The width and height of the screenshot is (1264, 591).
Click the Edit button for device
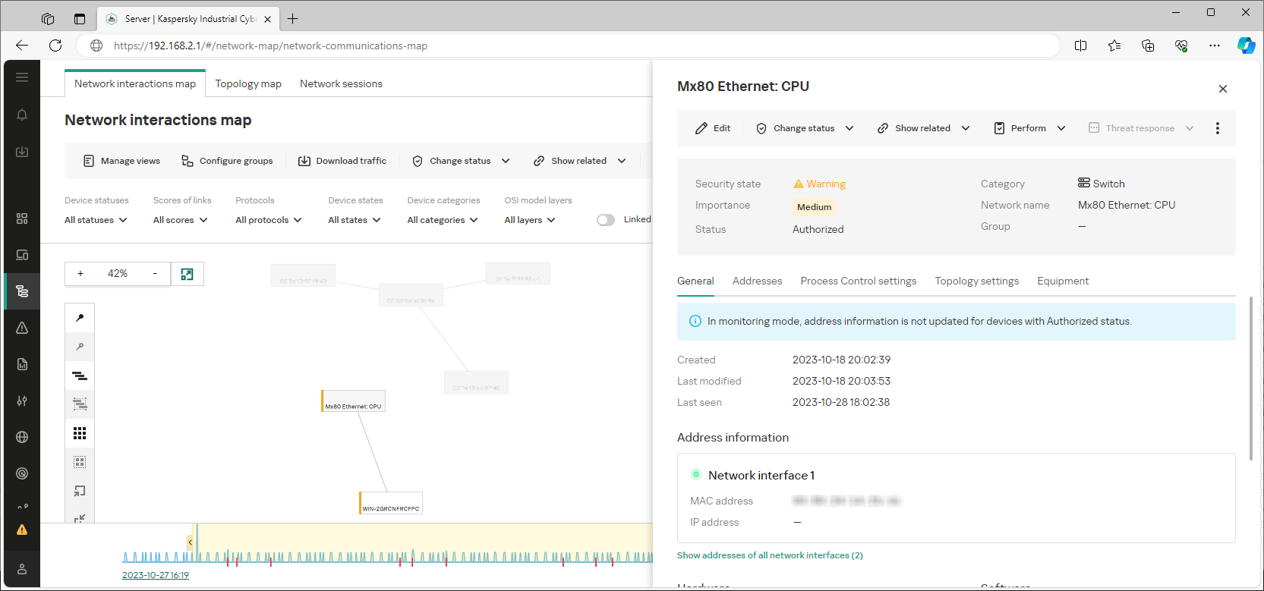click(713, 128)
